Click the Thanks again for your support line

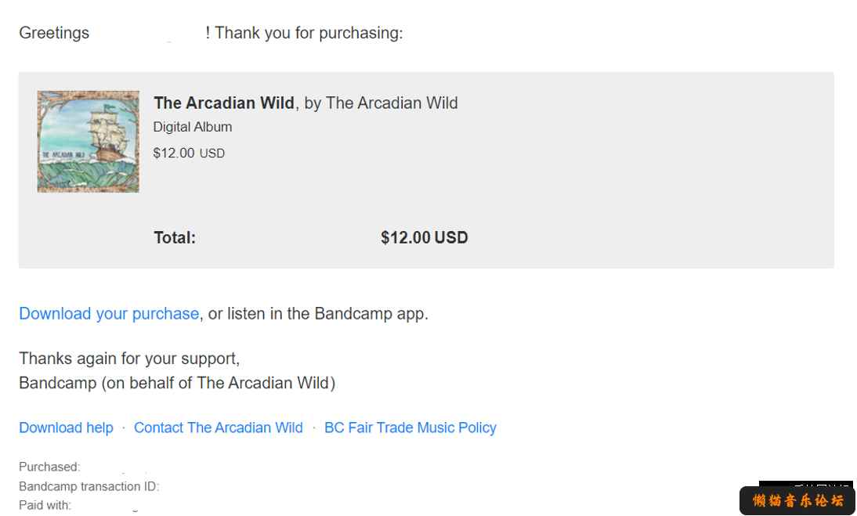coord(129,359)
